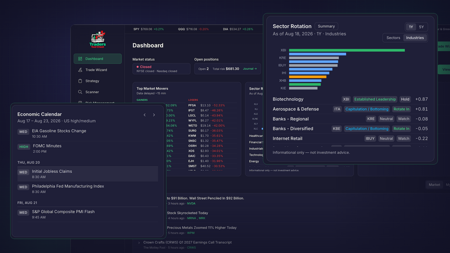
Task: Click the HIGH badge beside FOMC Minutes
Action: click(24, 147)
